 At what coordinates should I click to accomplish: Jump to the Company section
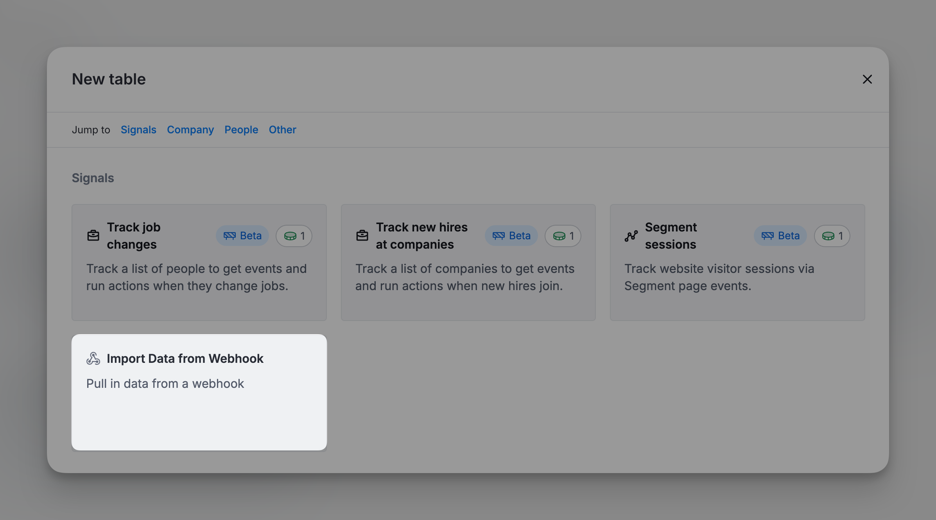190,130
